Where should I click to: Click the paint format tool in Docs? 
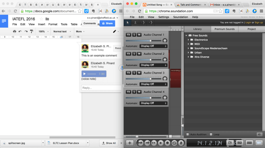coord(32,31)
